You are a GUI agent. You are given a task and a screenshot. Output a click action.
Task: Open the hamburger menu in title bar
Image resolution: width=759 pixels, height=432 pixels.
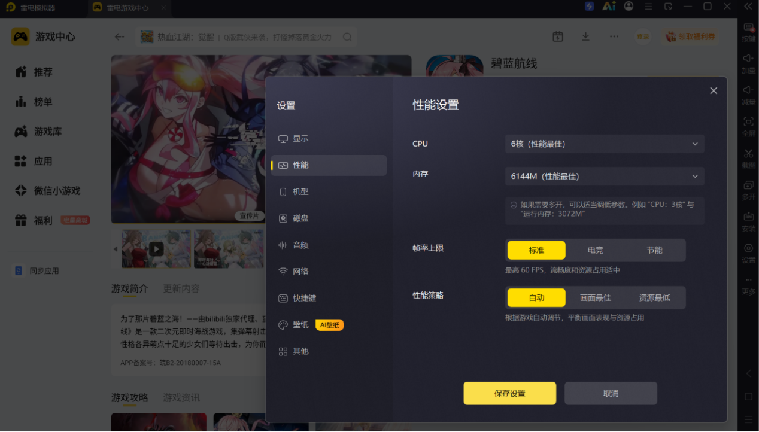click(x=648, y=7)
